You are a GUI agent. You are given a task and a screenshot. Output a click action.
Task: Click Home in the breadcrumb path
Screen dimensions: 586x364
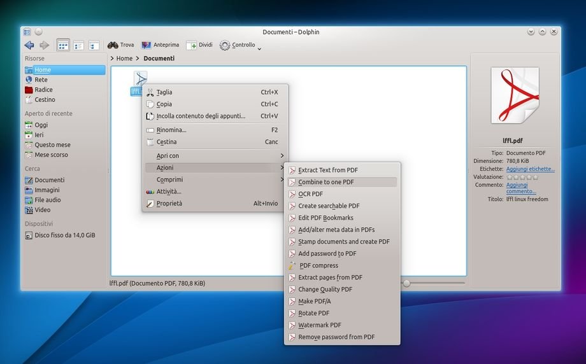pyautogui.click(x=124, y=59)
